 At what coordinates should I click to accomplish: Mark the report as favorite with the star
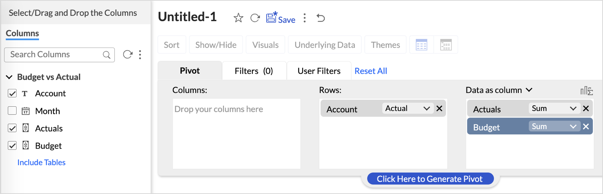click(238, 18)
